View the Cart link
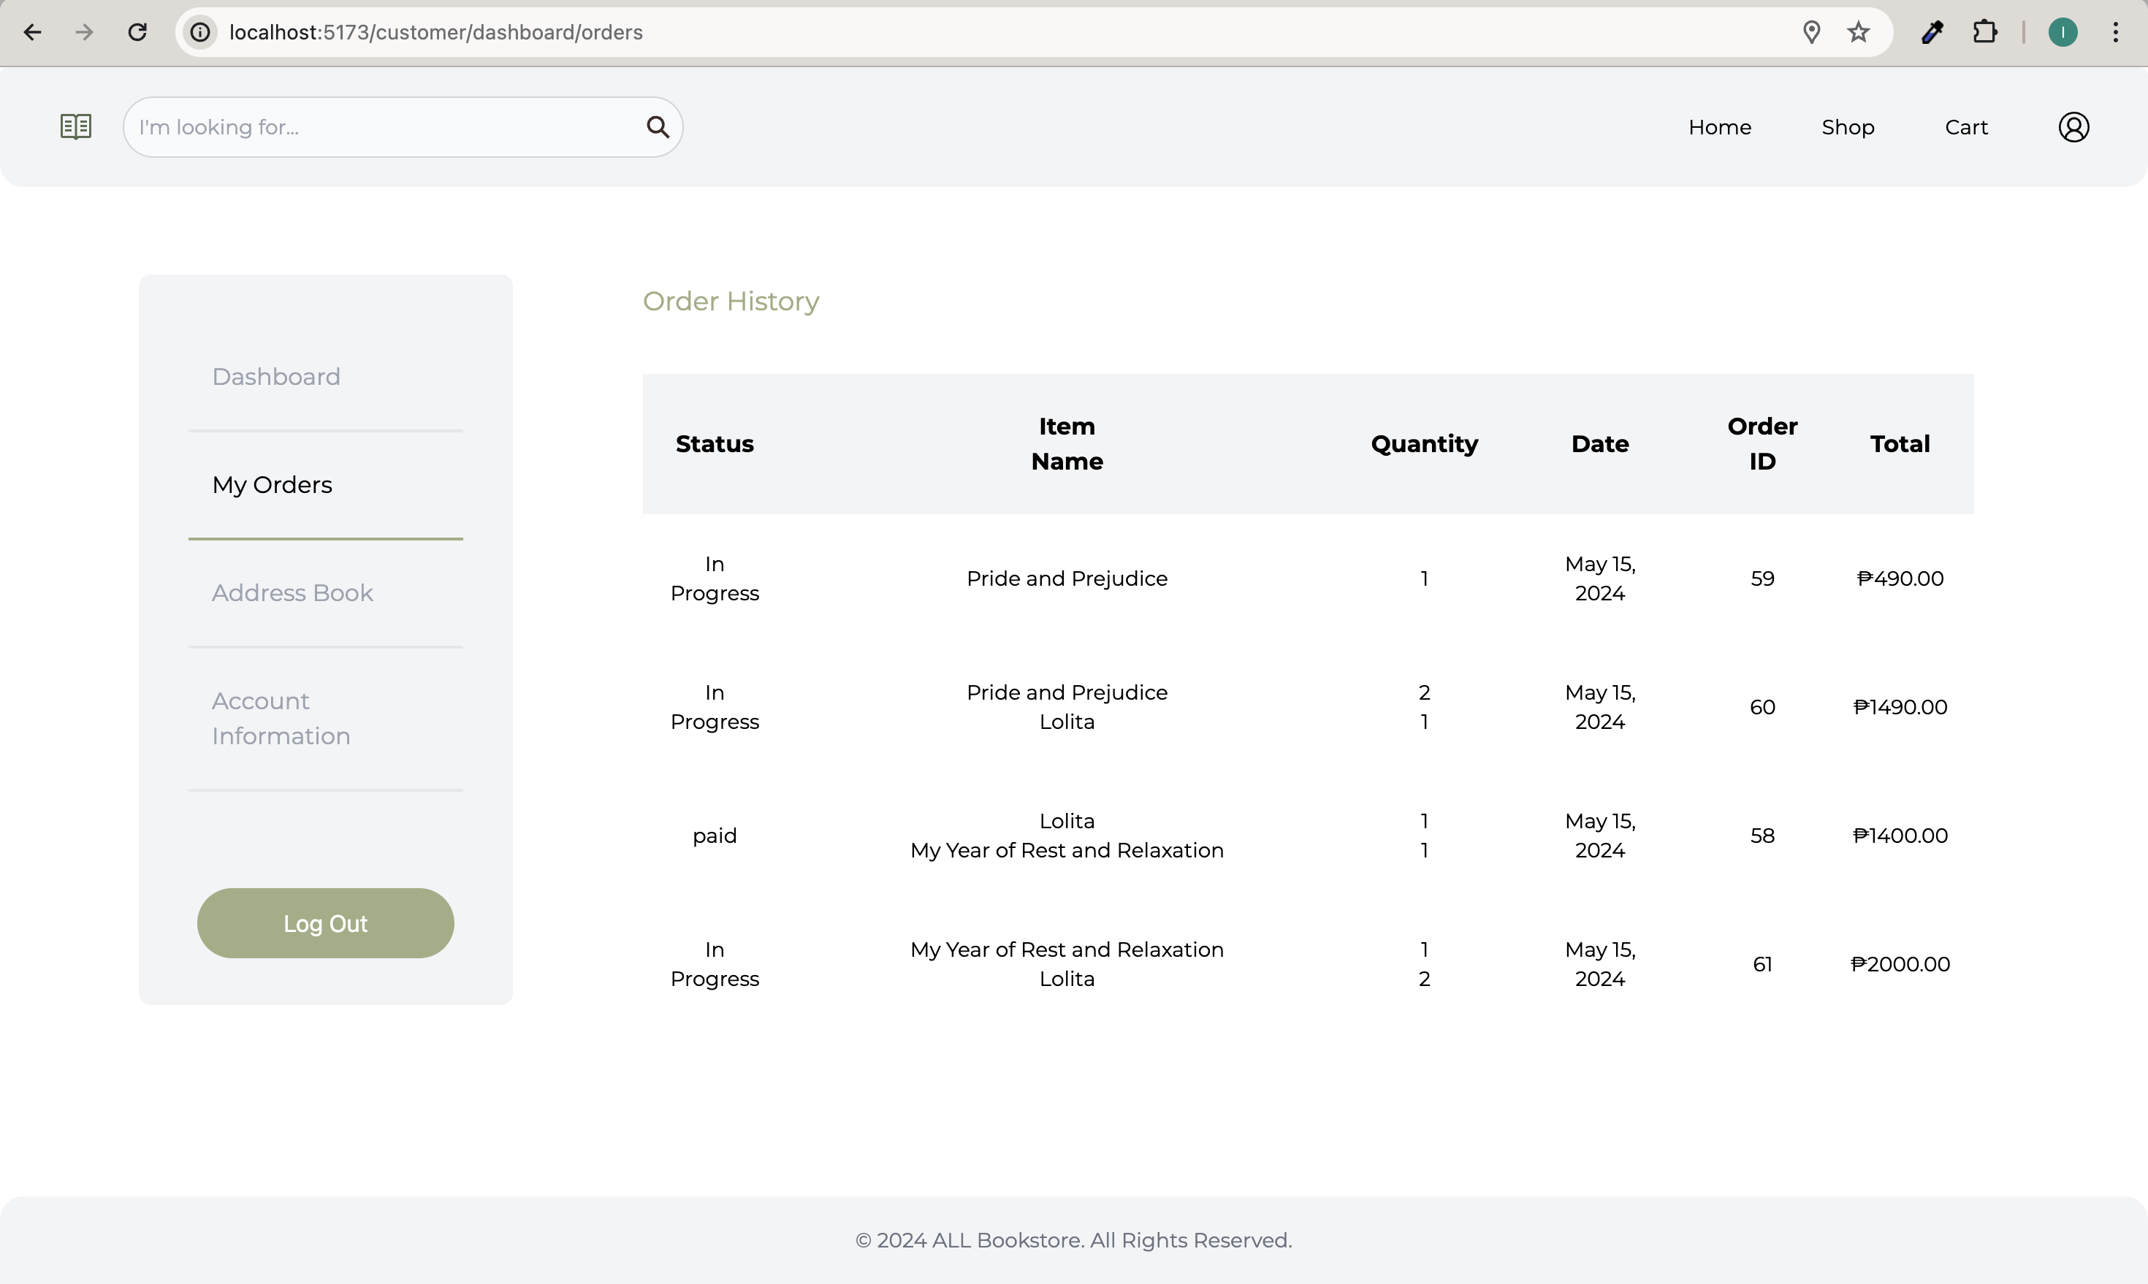The width and height of the screenshot is (2148, 1284). tap(1966, 127)
